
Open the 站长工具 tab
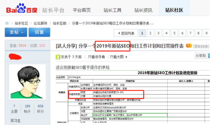(113, 10)
